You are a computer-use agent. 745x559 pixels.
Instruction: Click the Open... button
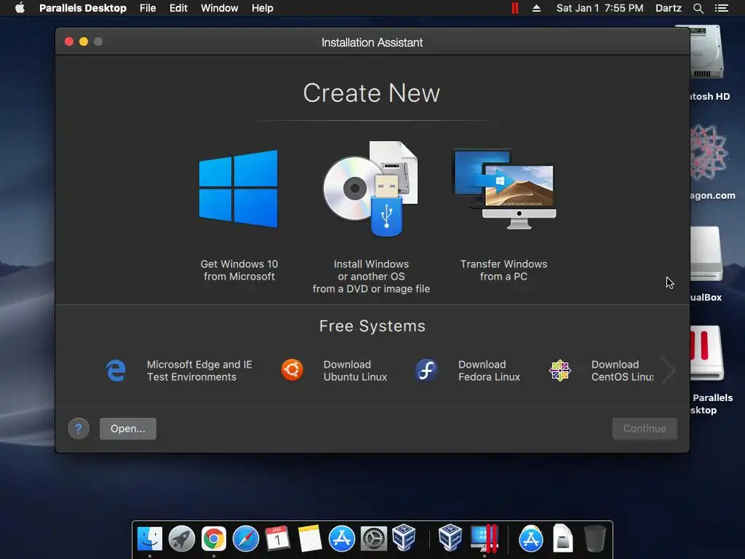128,429
